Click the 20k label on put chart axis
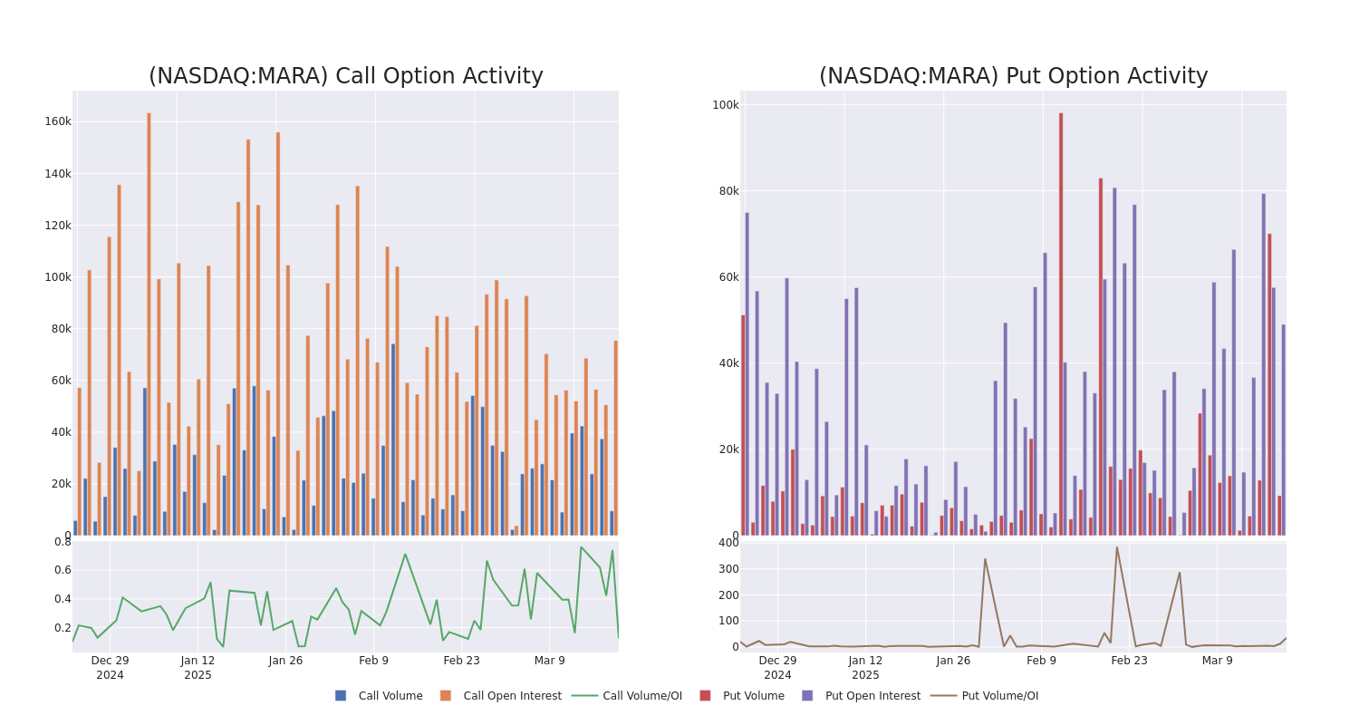Screen dimensions: 1359x725 pyautogui.click(x=729, y=449)
